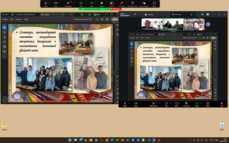Open Host tools in Zoom window
The width and height of the screenshot is (229, 143).
[x=186, y=104]
